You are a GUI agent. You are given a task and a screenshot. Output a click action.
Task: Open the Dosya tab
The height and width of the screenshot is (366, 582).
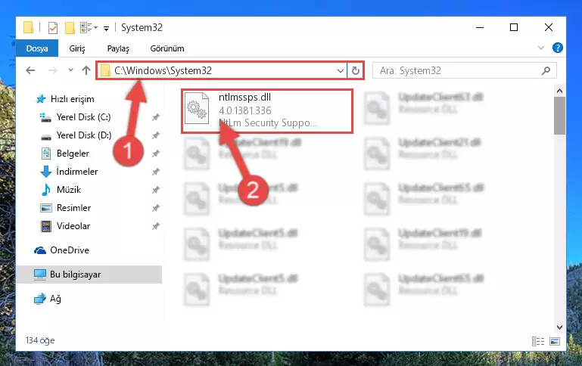(37, 48)
